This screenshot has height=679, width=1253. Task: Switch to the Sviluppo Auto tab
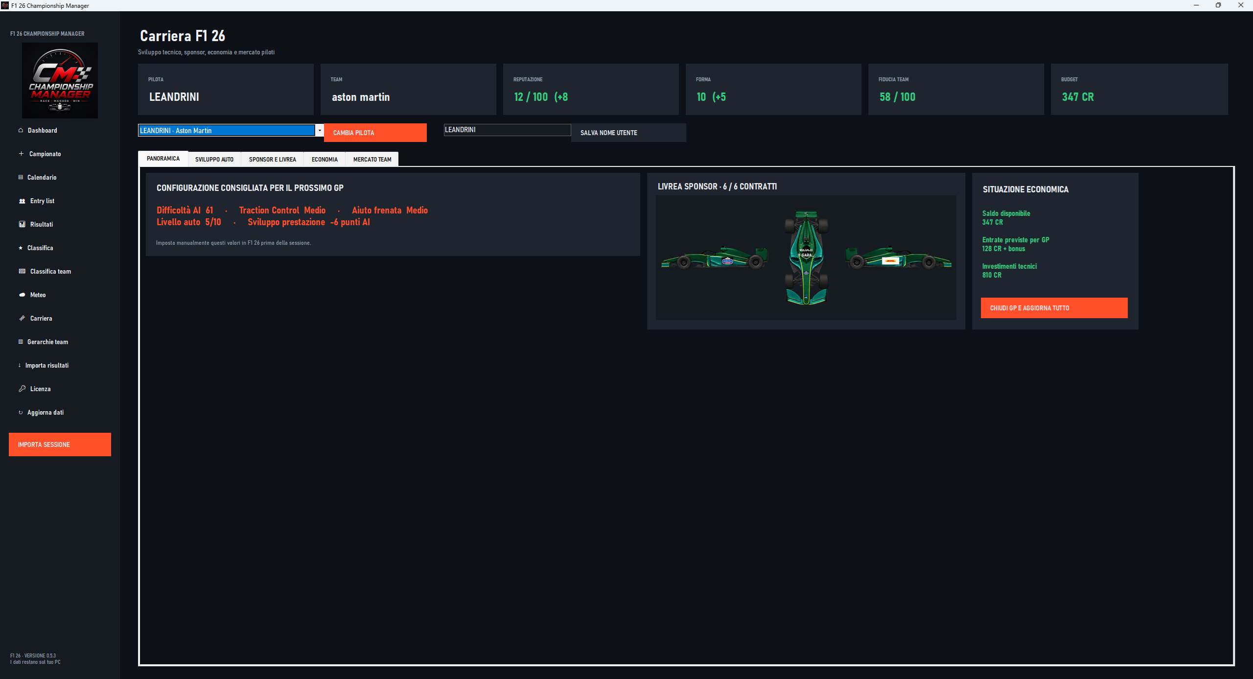[x=214, y=159]
